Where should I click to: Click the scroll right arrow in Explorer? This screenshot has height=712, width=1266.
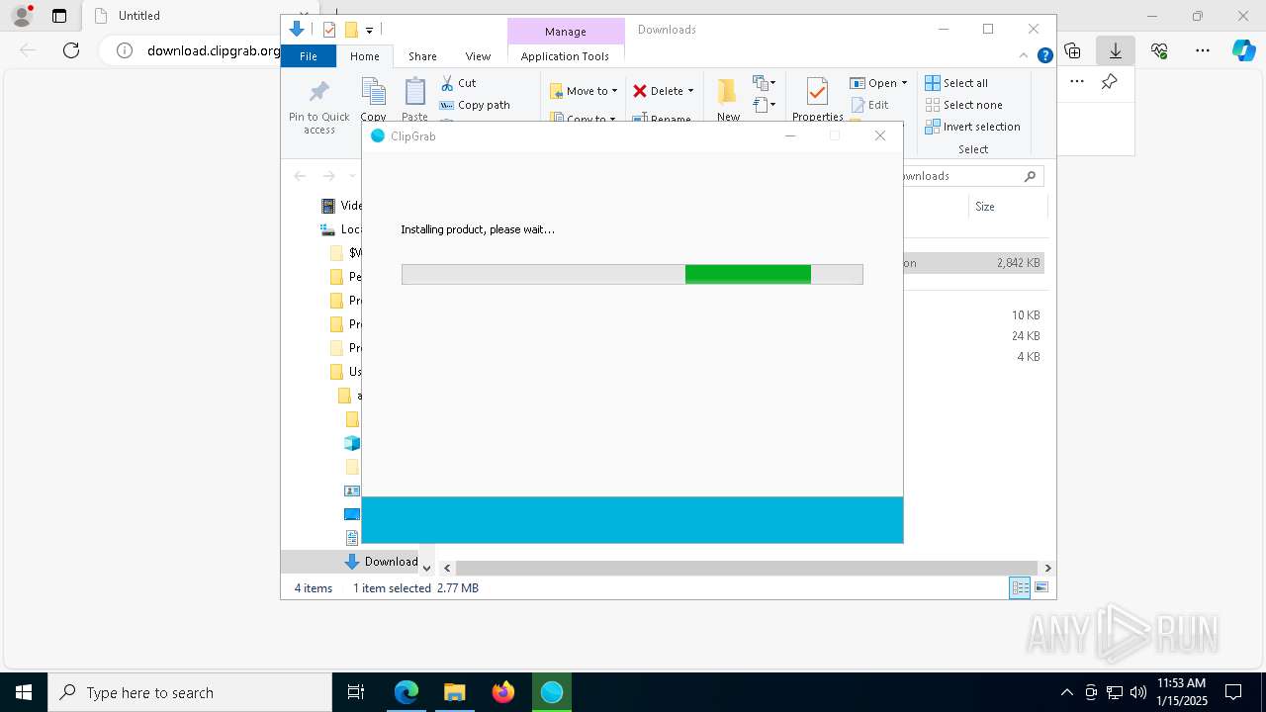click(x=1047, y=568)
